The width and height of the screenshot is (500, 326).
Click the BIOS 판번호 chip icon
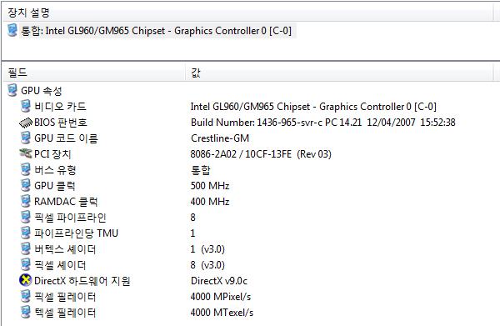click(26, 123)
